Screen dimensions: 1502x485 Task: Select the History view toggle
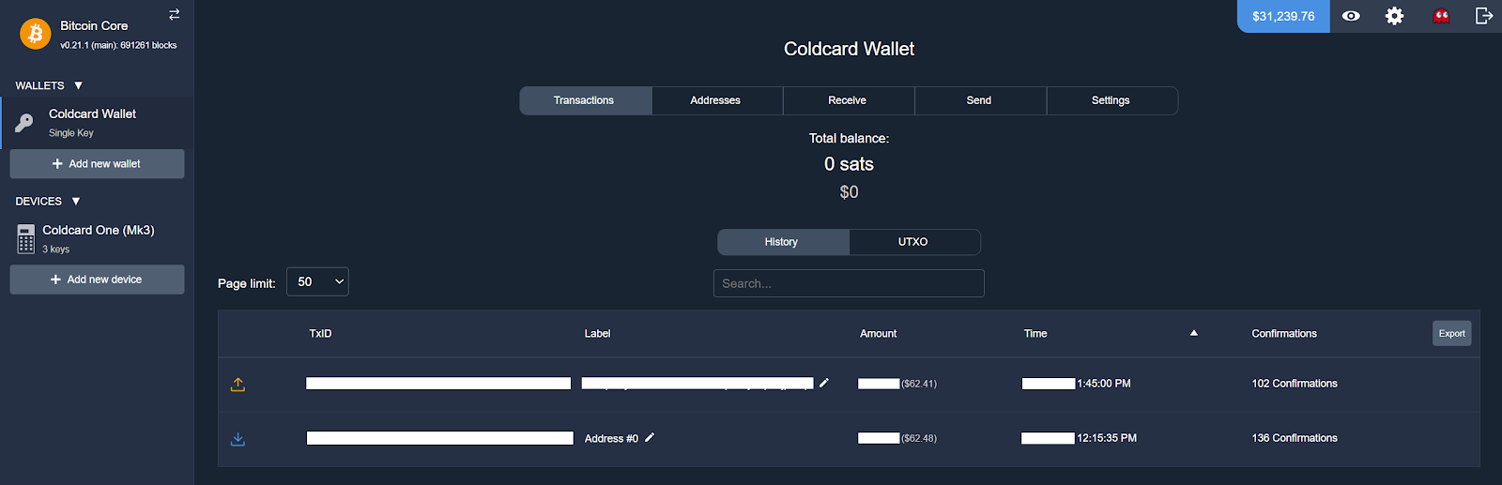click(782, 242)
